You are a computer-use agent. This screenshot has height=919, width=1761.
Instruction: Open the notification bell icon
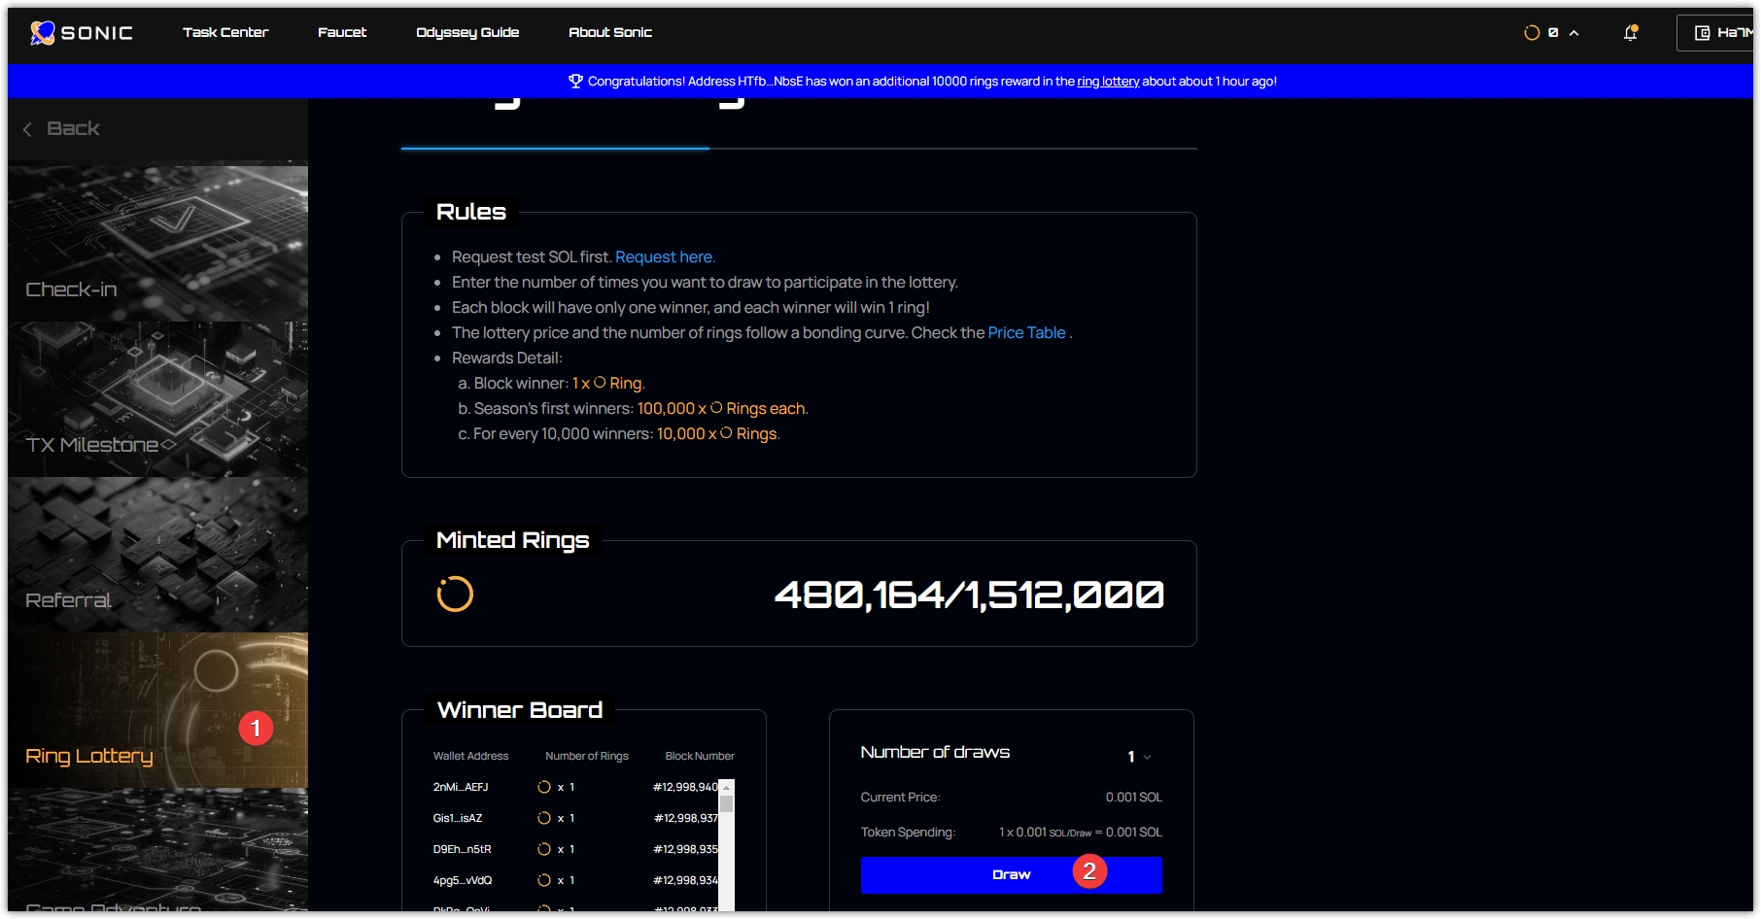[x=1630, y=33]
